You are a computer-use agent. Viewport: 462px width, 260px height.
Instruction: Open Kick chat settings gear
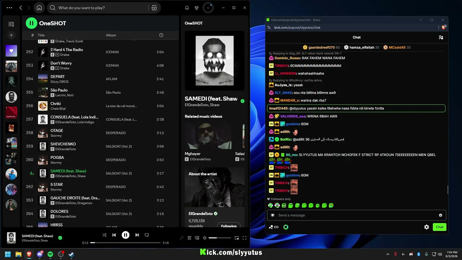[x=427, y=227]
